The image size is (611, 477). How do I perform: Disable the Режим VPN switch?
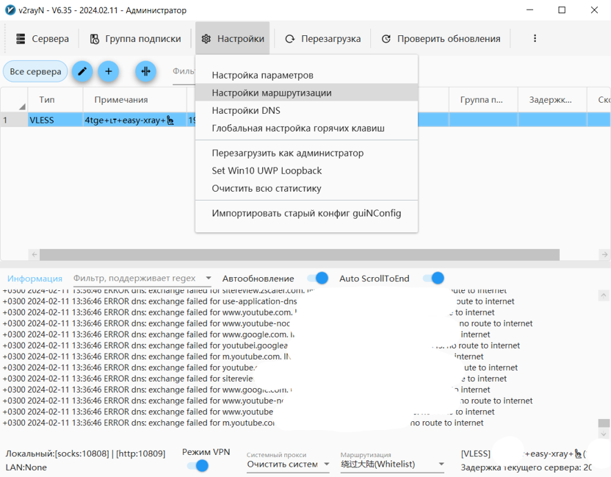[198, 466]
